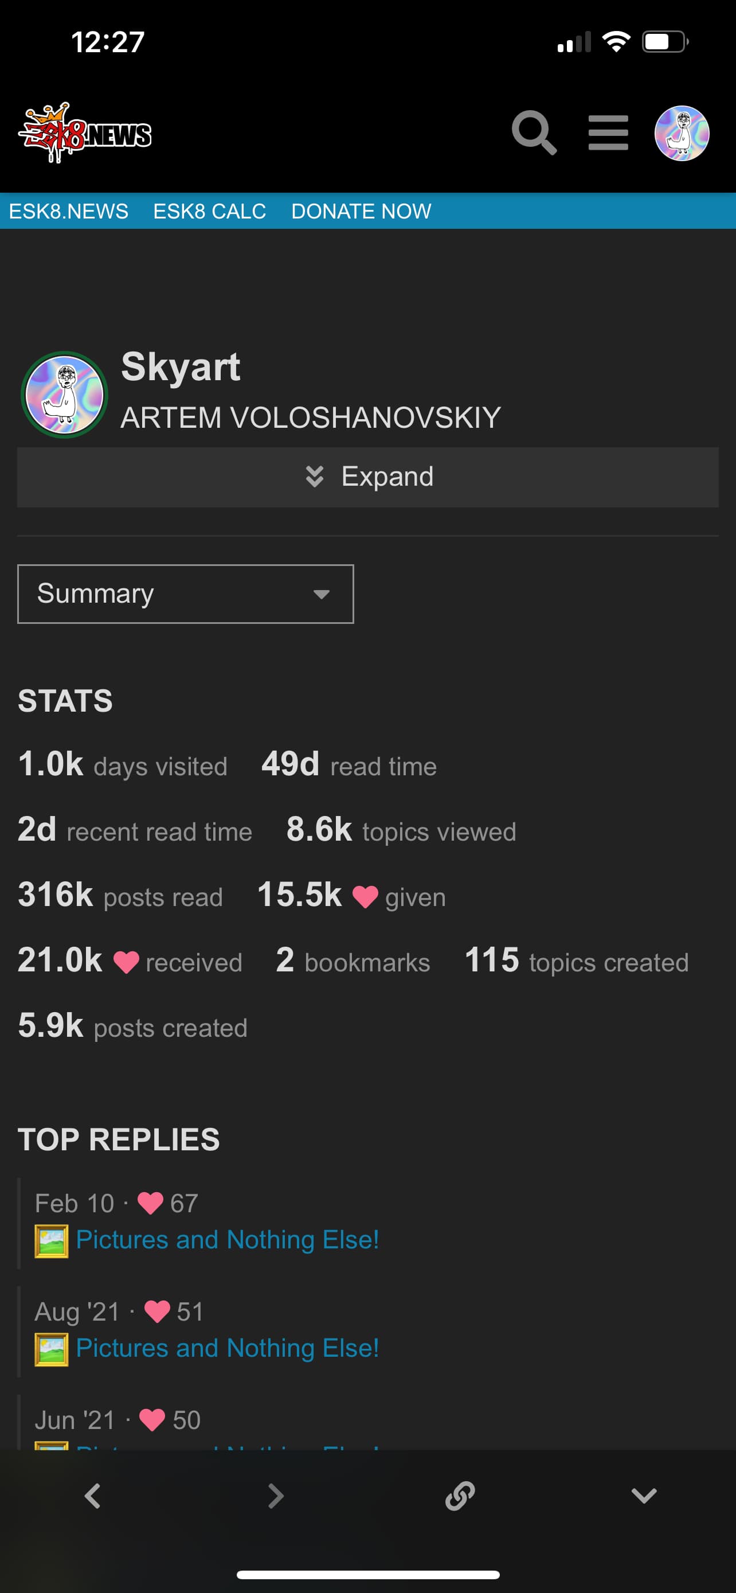Tap Skyart's profile picture
Viewport: 736px width, 1593px height.
64,395
